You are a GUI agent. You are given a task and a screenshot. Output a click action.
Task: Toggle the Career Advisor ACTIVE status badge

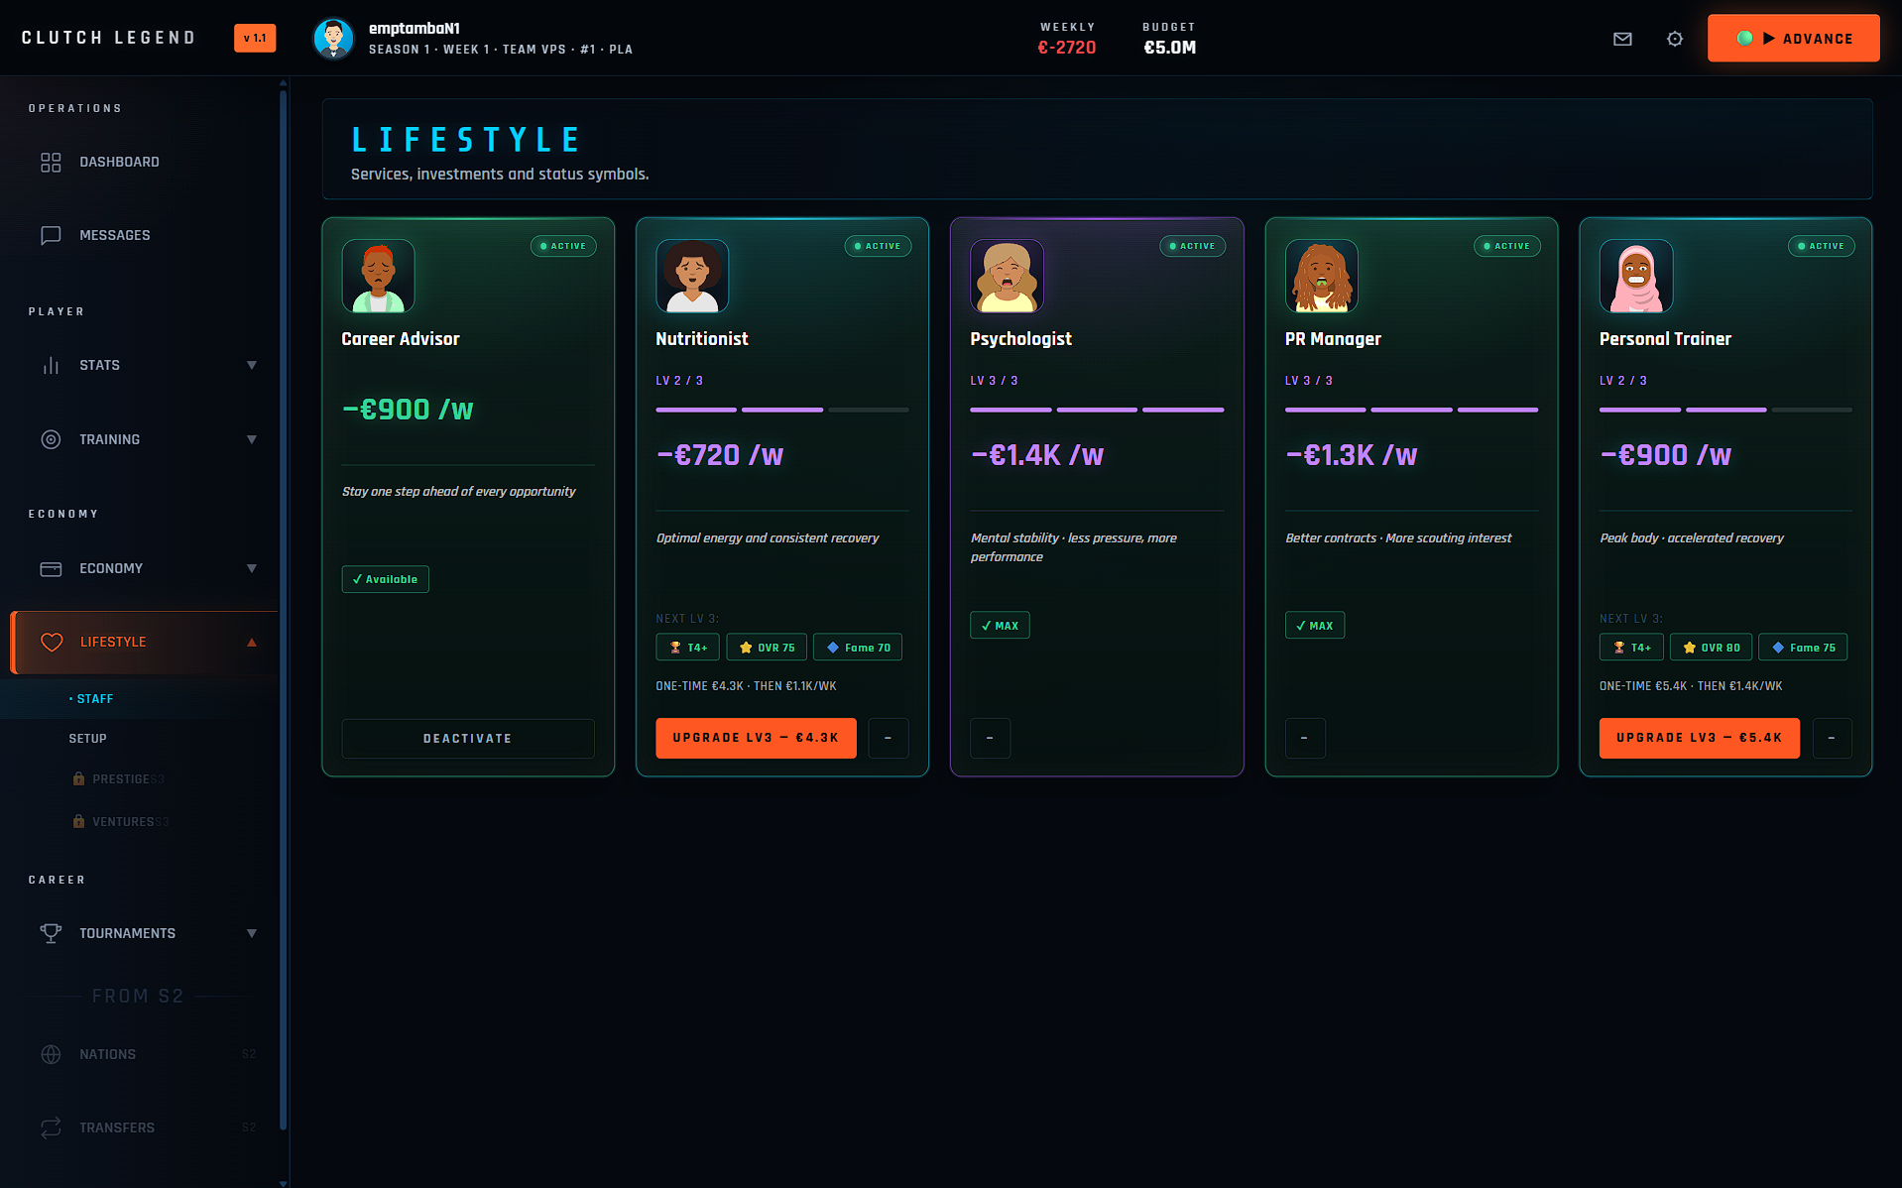tap(563, 246)
